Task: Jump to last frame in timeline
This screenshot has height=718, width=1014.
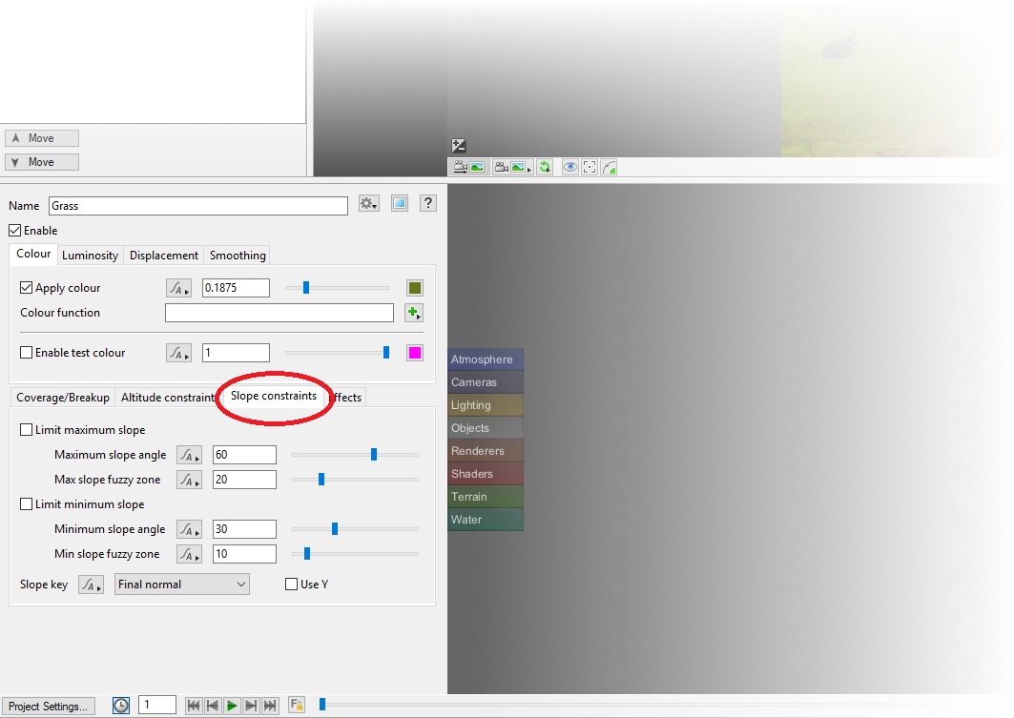Action: pos(270,705)
